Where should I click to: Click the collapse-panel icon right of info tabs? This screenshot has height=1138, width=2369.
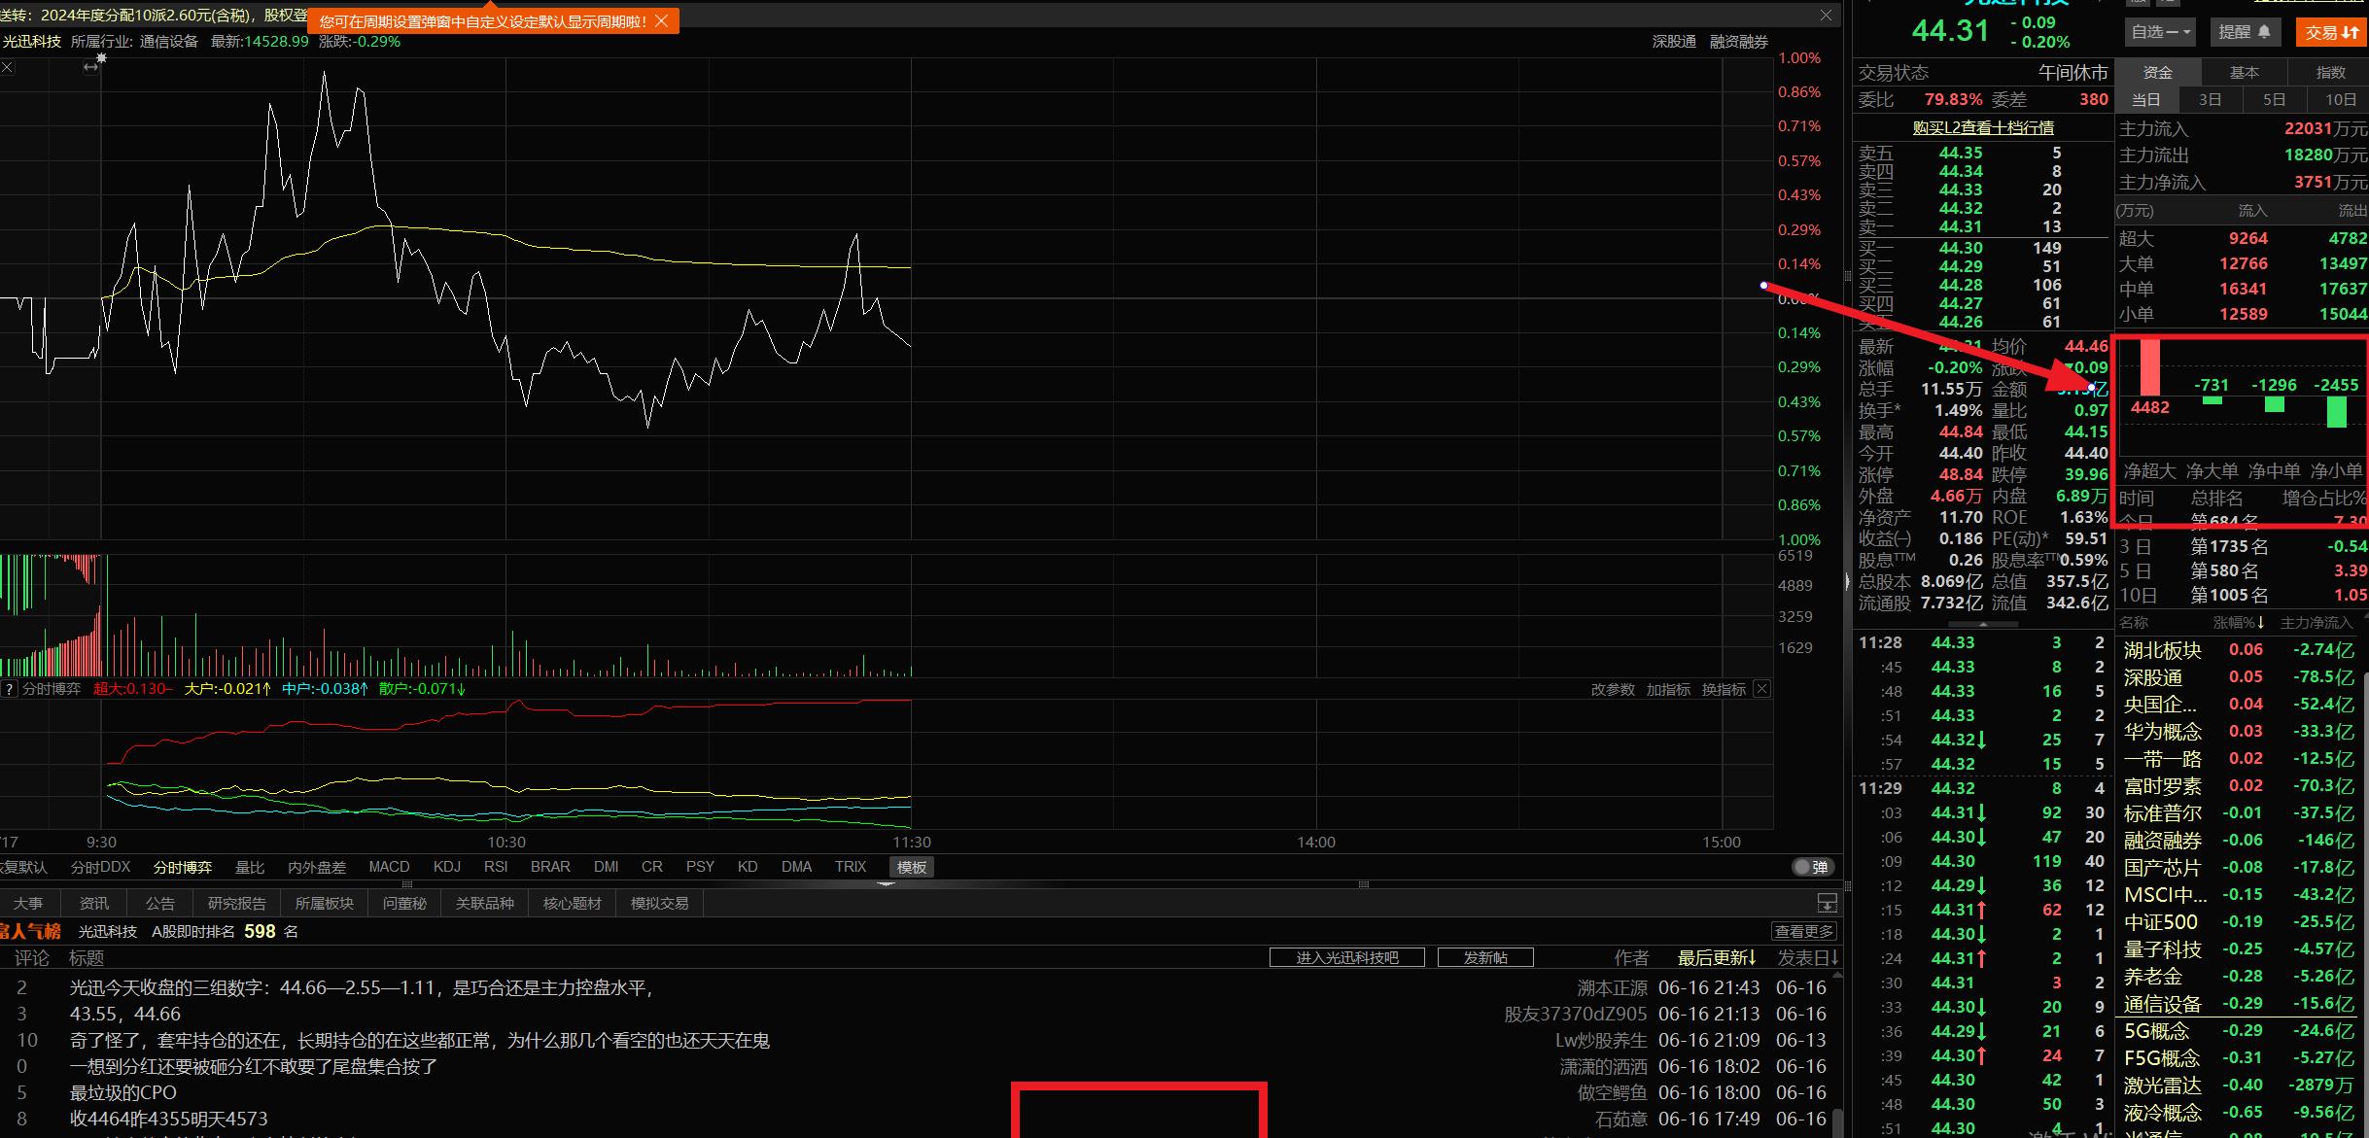(x=1828, y=903)
